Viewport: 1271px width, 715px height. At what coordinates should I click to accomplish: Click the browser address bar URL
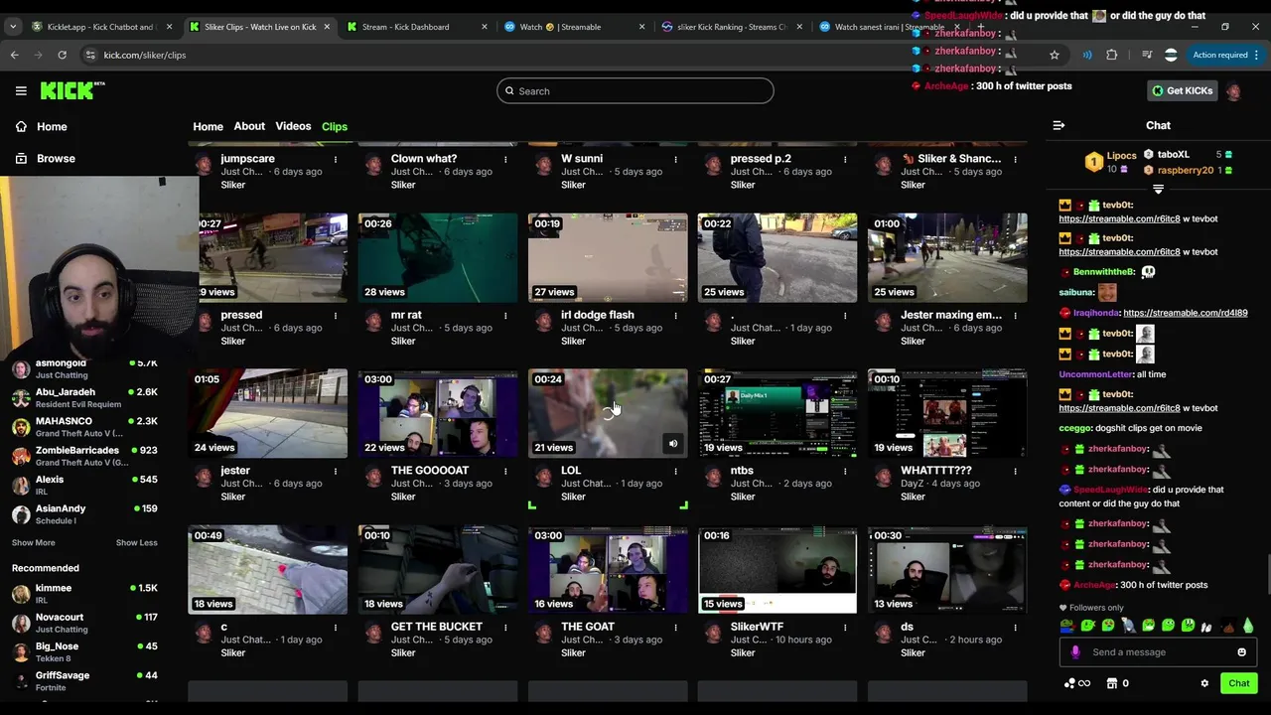145,55
